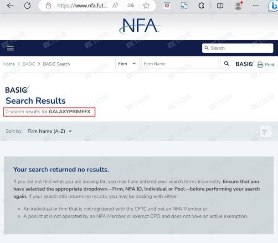
Task: Click the BASIC logo next to Print
Action: (x=245, y=64)
